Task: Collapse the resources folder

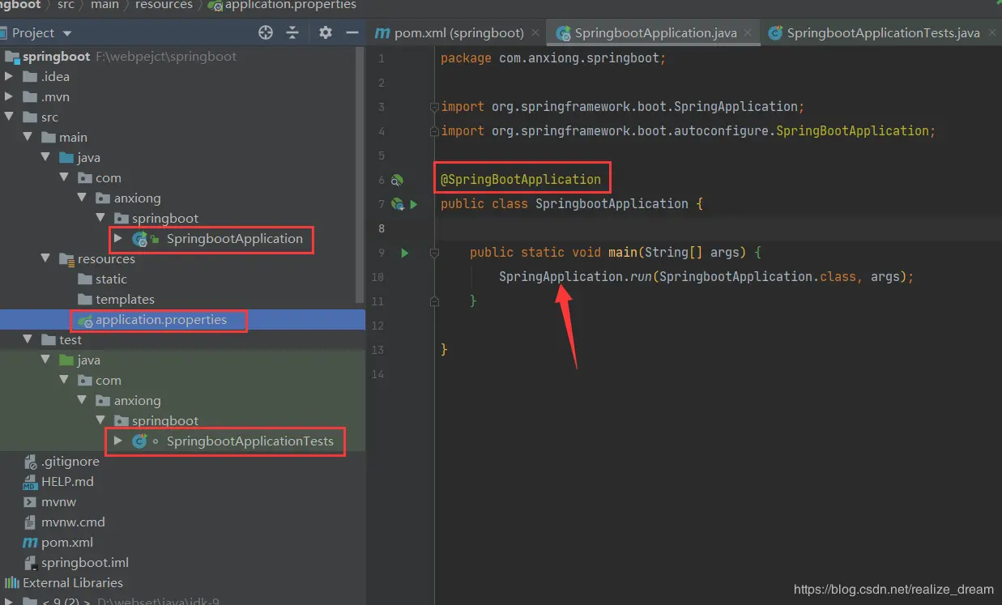Action: (x=46, y=259)
